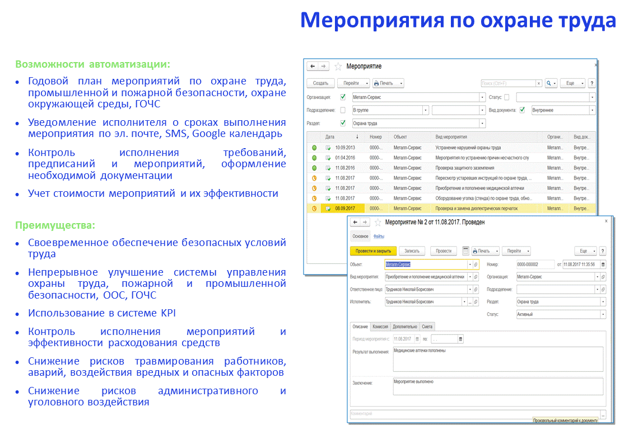The width and height of the screenshot is (629, 444).
Task: Click back arrow in Мероприятие list window
Action: pos(313,66)
